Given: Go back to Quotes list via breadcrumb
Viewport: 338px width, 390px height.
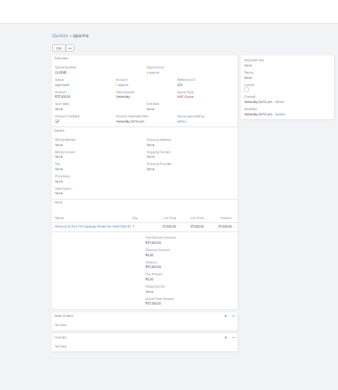Looking at the screenshot, I should click(x=60, y=36).
